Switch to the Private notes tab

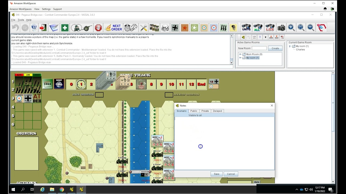205,111
